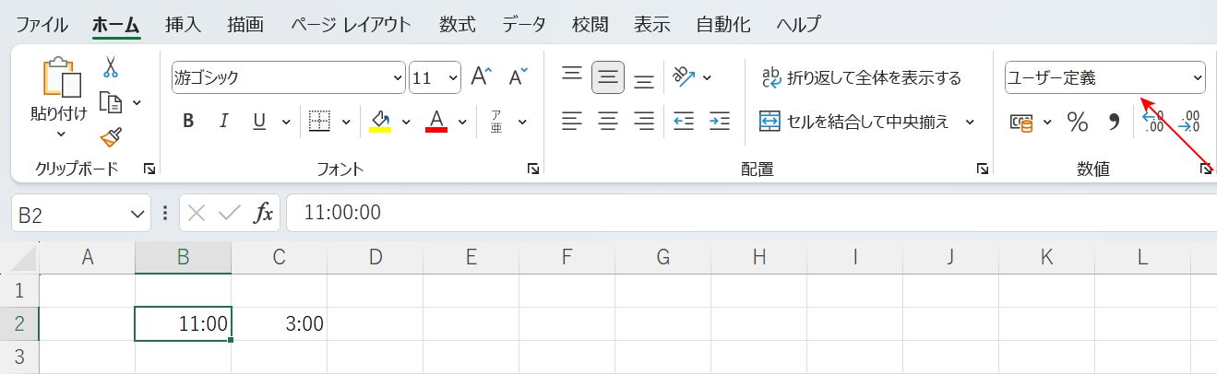Screen dimensions: 1217x374
Task: Switch to the 数式 tab
Action: coord(458,24)
